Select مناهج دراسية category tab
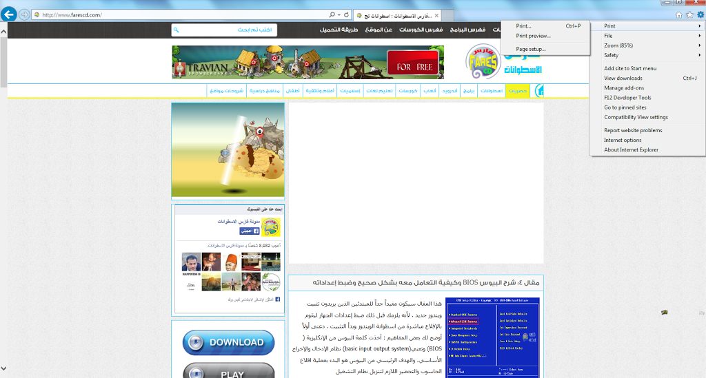 [x=264, y=91]
